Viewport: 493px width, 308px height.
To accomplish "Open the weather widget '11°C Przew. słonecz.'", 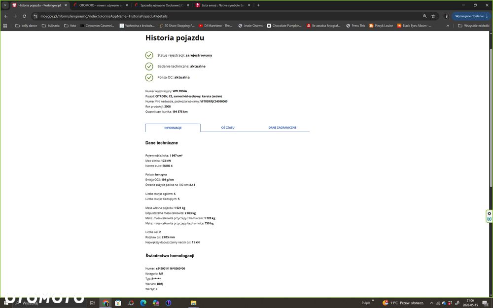I will click(403, 303).
